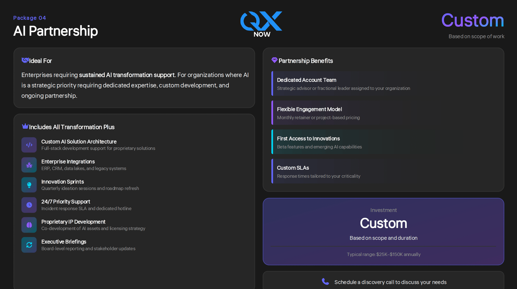
Task: Click the gem icon beside Partnership Benefits
Action: point(274,60)
